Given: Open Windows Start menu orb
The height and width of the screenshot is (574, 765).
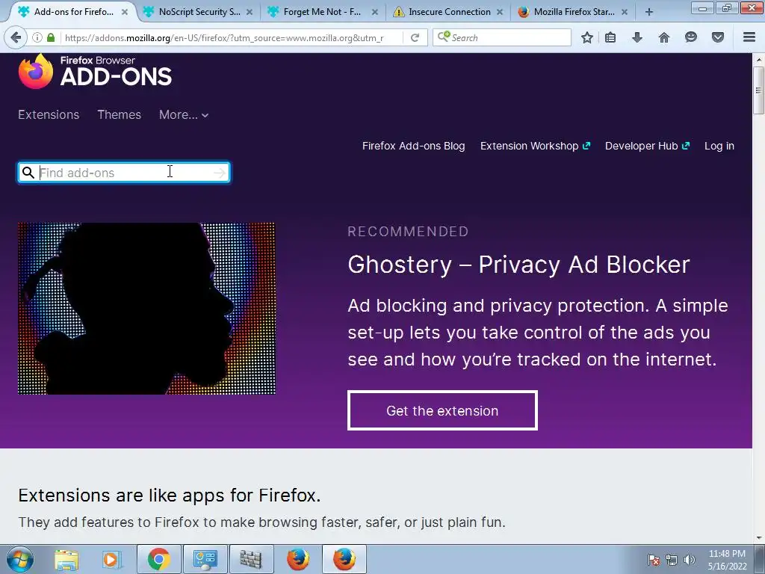Looking at the screenshot, I should pyautogui.click(x=20, y=559).
